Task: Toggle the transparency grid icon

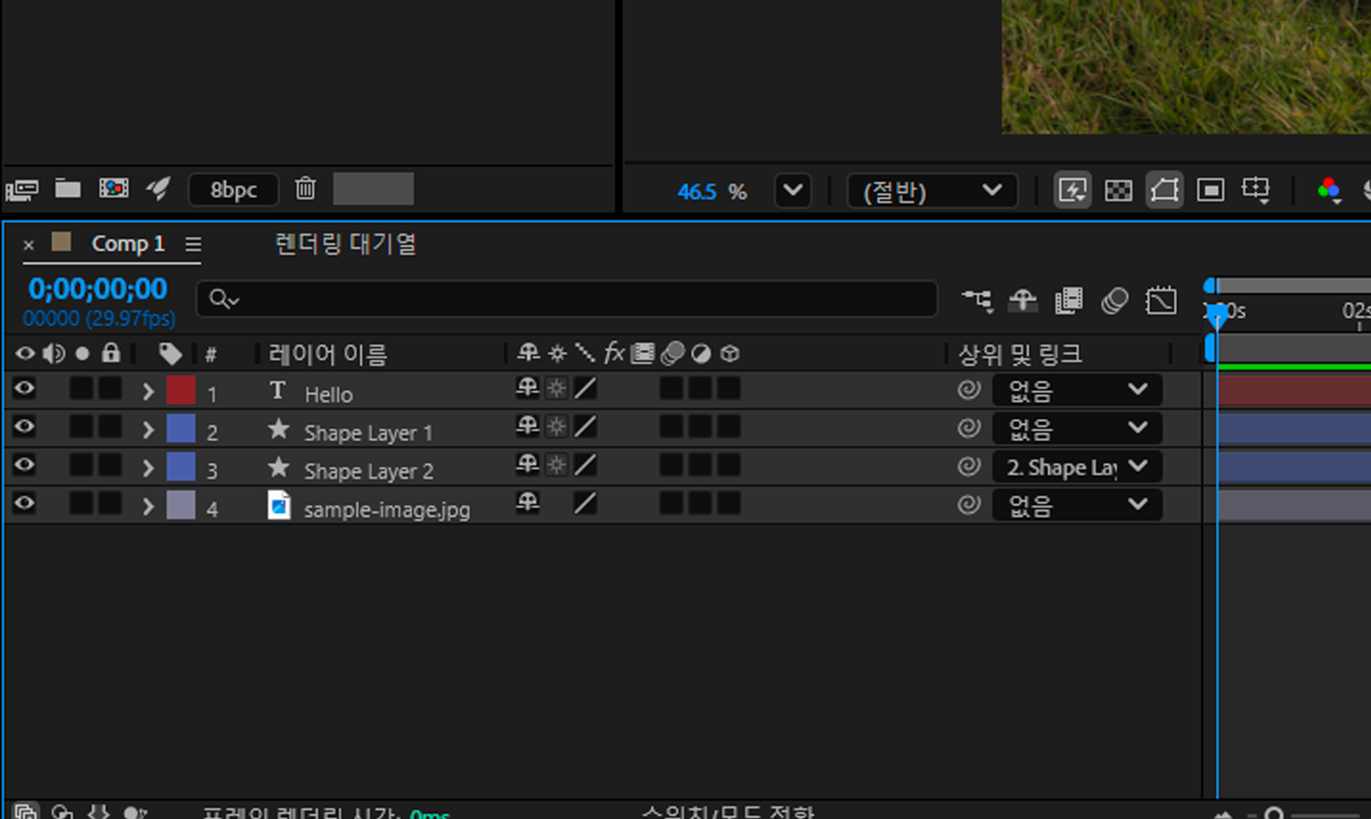Action: point(1118,190)
